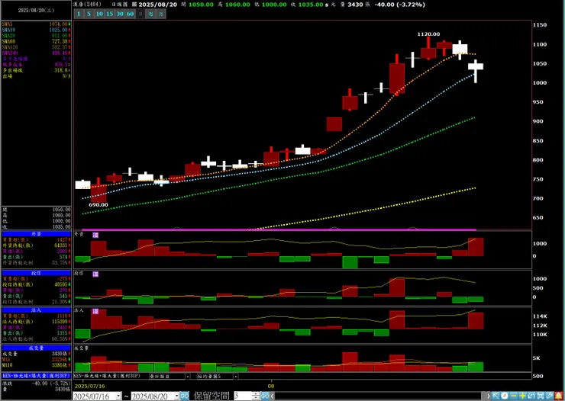Click GO button next to end date

[185, 396]
